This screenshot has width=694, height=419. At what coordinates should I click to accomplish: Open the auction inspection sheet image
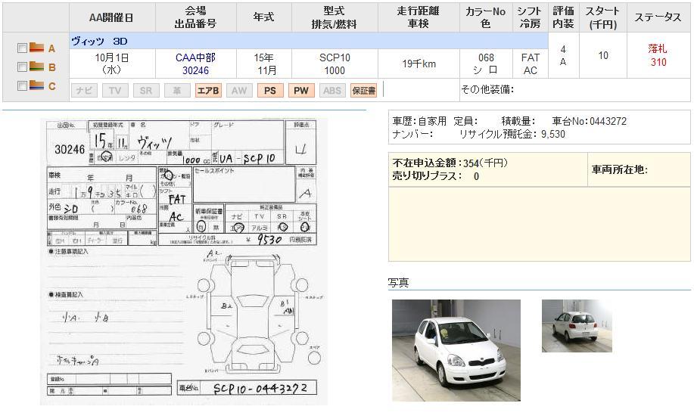[x=184, y=261]
